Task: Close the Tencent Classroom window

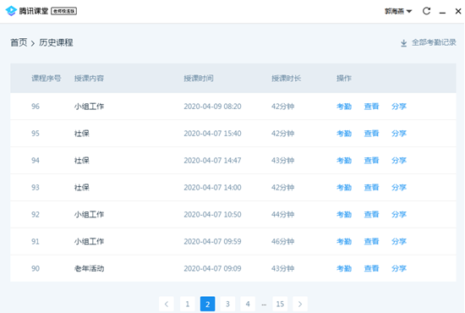Action: pos(458,11)
